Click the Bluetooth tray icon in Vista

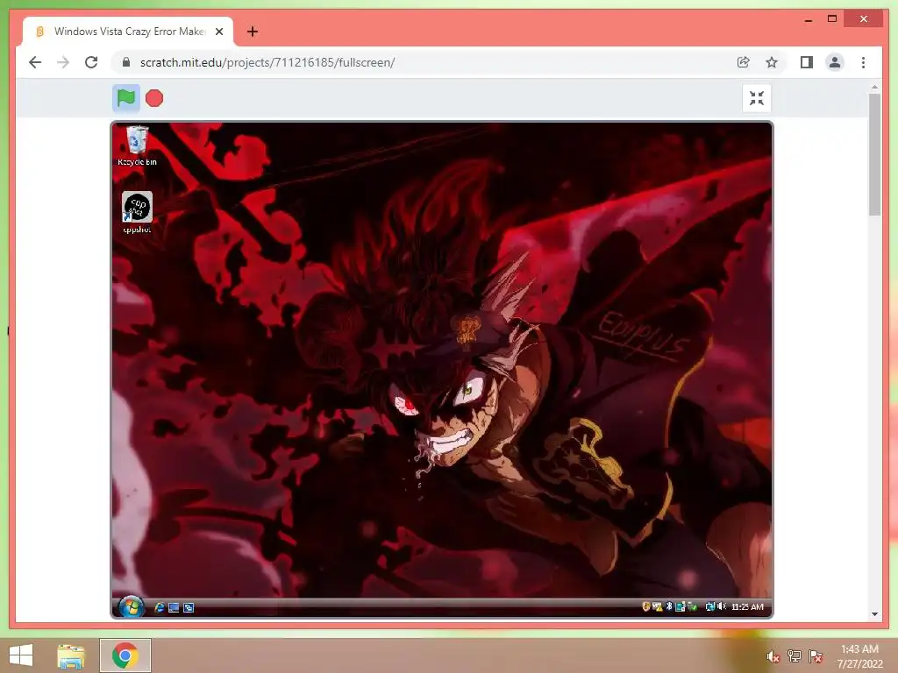669,606
